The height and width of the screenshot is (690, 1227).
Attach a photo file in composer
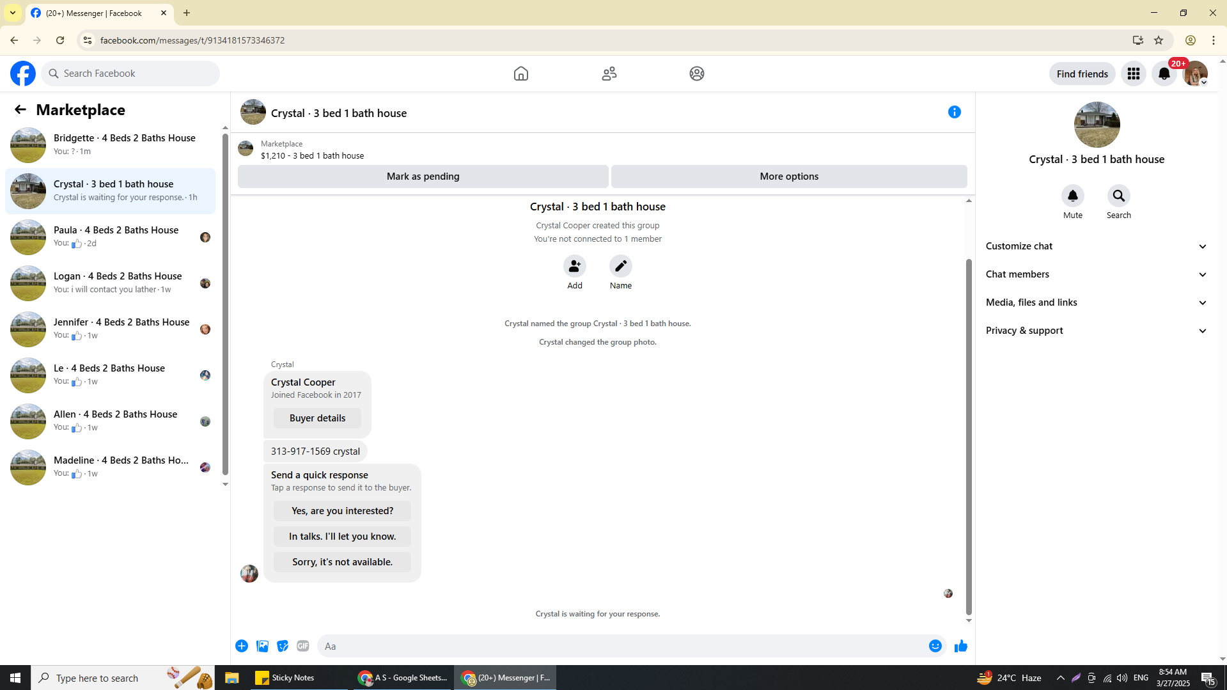point(262,646)
